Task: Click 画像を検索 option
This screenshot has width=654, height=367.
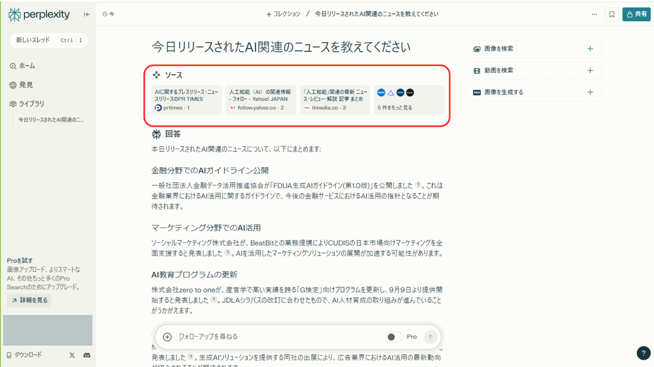Action: pos(534,49)
